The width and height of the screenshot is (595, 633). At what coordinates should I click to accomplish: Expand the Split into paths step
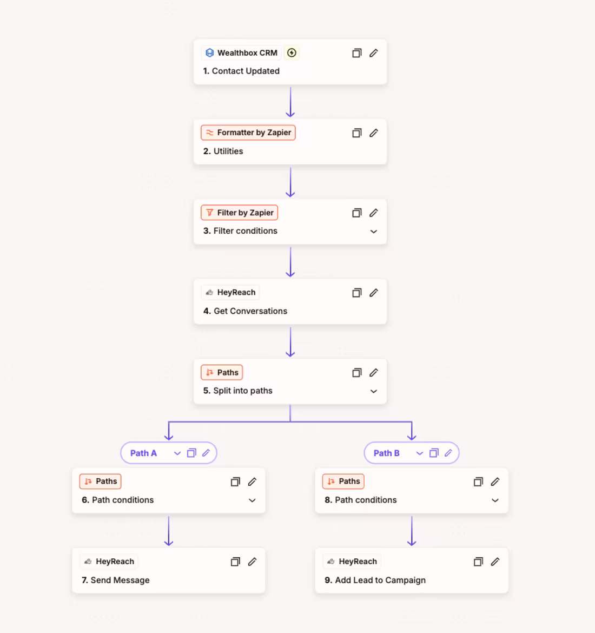(374, 391)
